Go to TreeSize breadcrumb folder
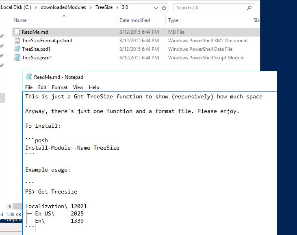297x235 pixels. point(104,7)
